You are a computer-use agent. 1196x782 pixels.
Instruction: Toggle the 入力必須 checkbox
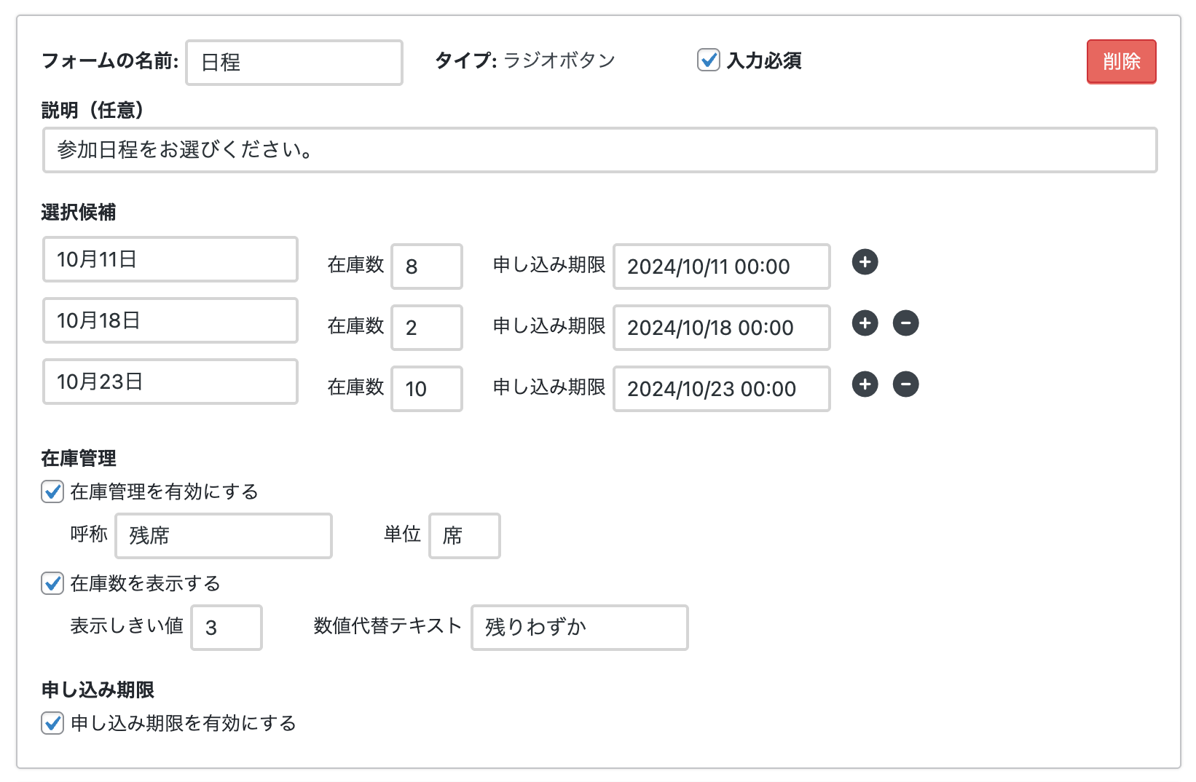coord(708,60)
